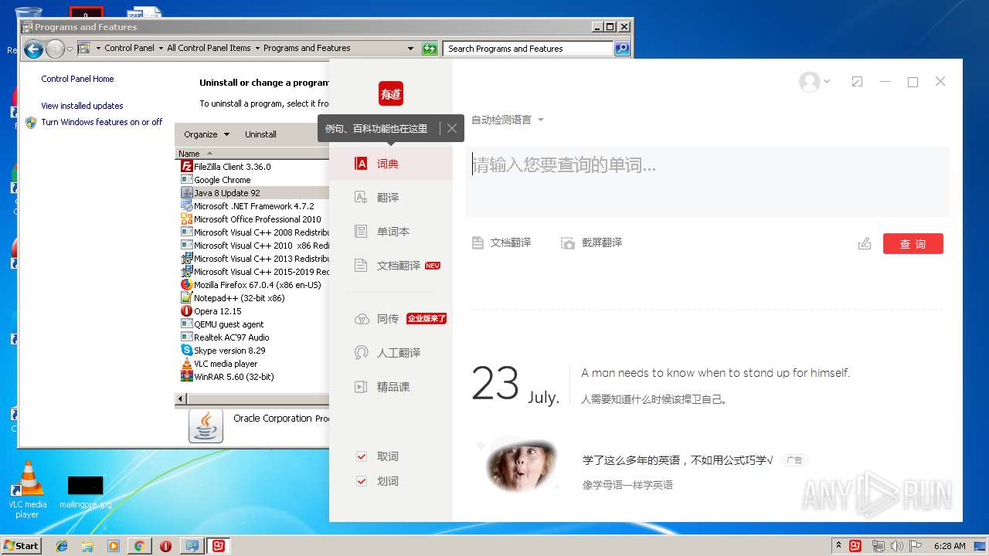This screenshot has width=989, height=556.
Task: Open the 学了这么多年的英语 ad link
Action: pos(678,459)
